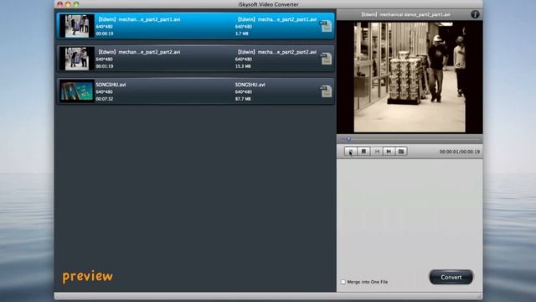Screen dimensions: 536x302
Task: Open the info panel icon
Action: coord(475,14)
